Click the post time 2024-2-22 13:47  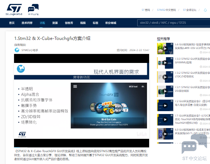(139, 50)
